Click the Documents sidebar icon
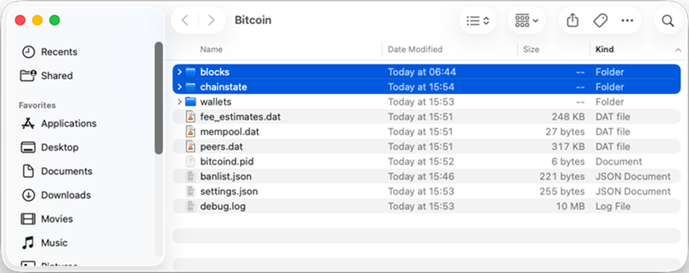 click(x=28, y=171)
